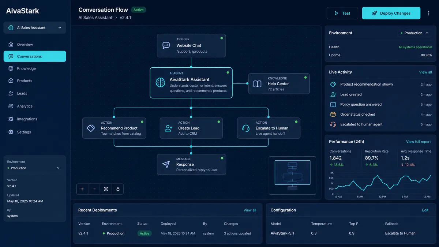The width and height of the screenshot is (439, 247).
Task: Click the bot icon in AI Sales Assistant selector
Action: [11, 28]
